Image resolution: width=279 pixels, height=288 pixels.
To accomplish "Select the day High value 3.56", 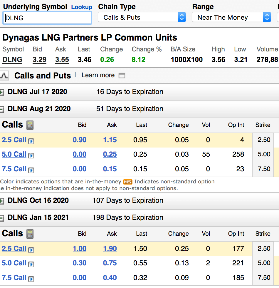I will [218, 60].
